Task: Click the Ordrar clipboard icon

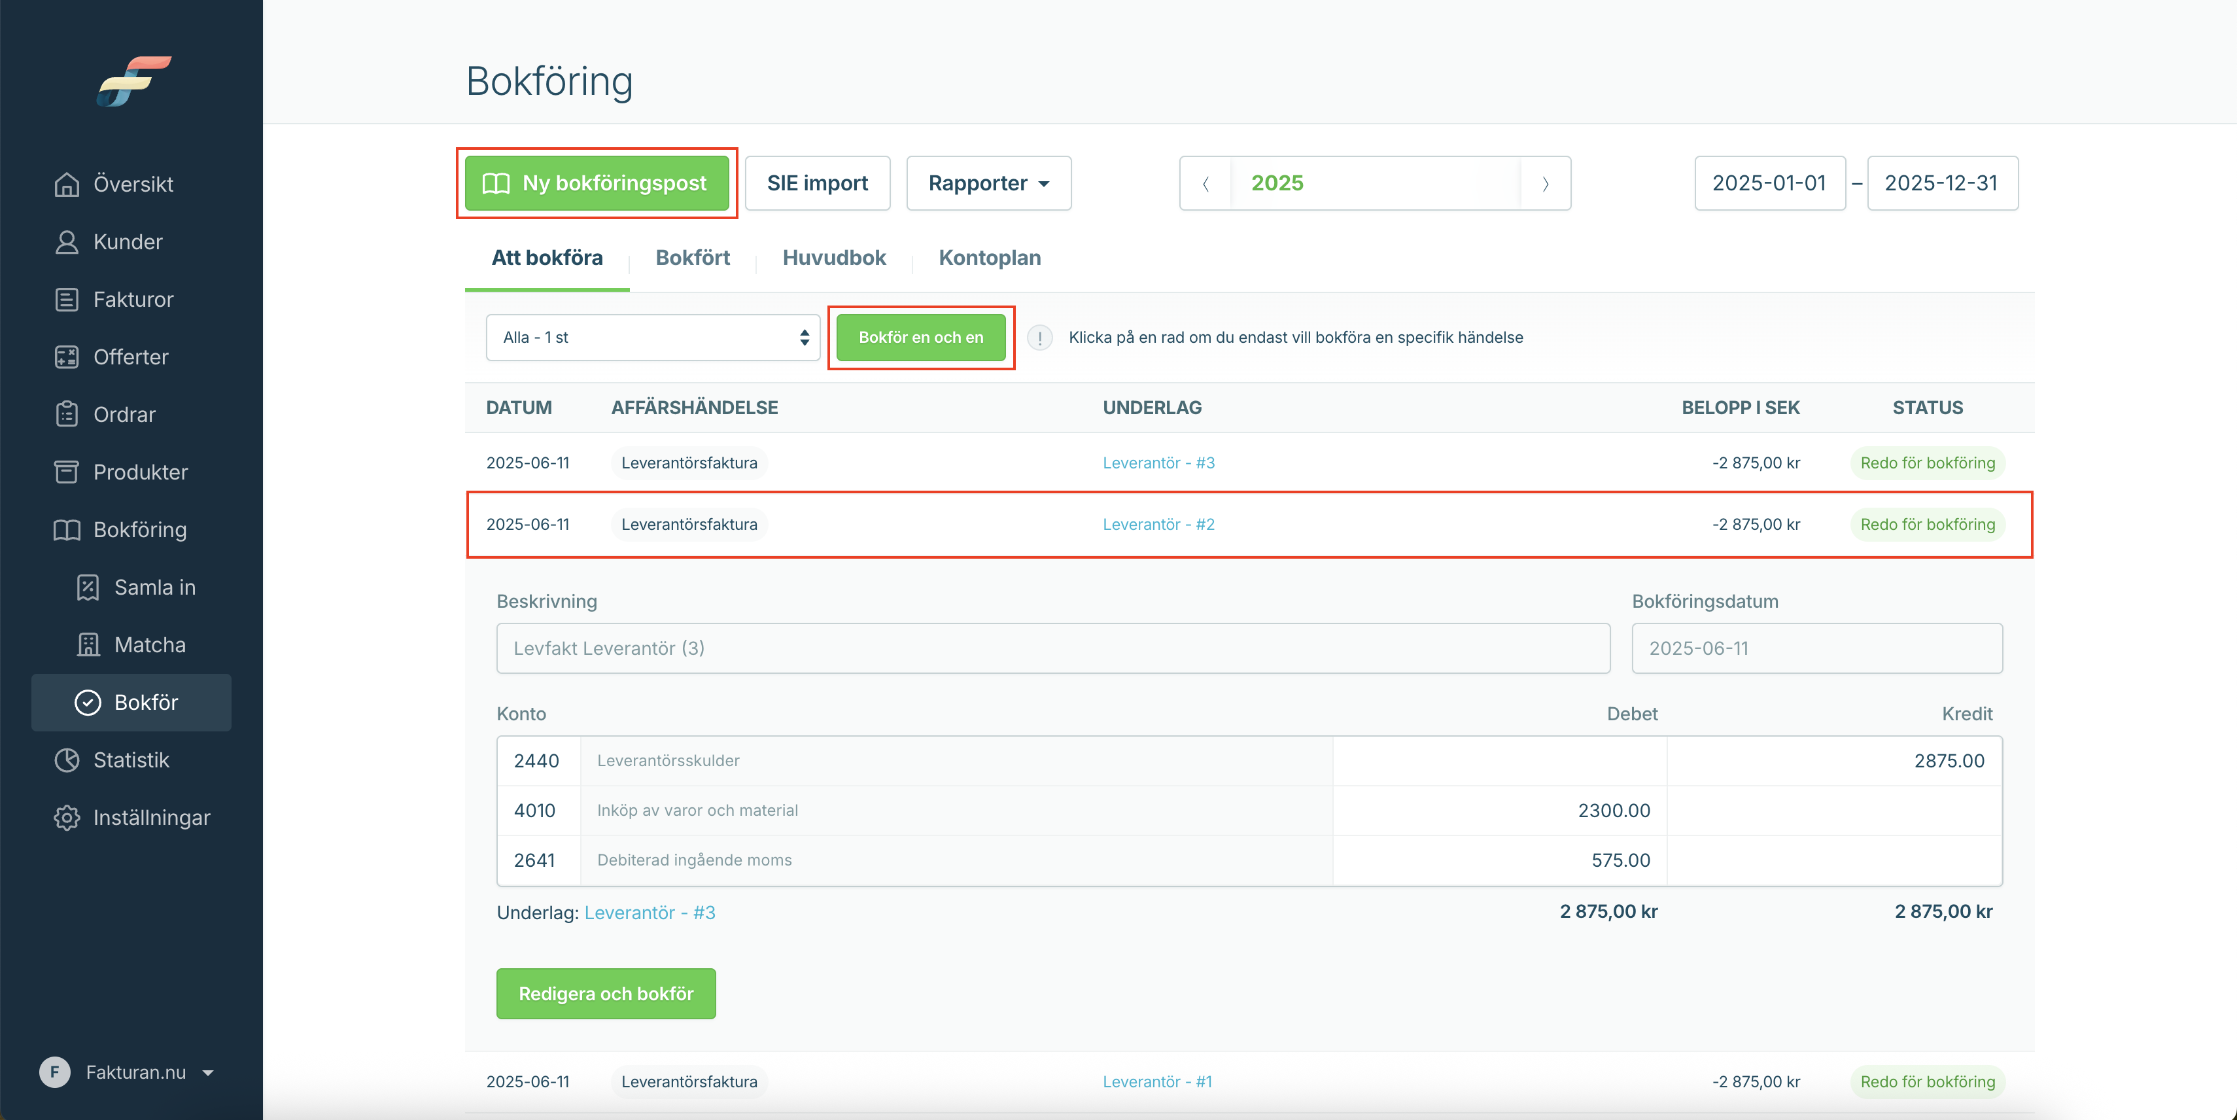Action: pos(67,414)
